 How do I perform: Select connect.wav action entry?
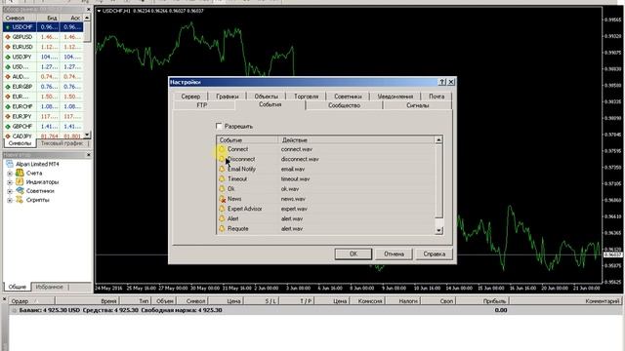pos(297,149)
